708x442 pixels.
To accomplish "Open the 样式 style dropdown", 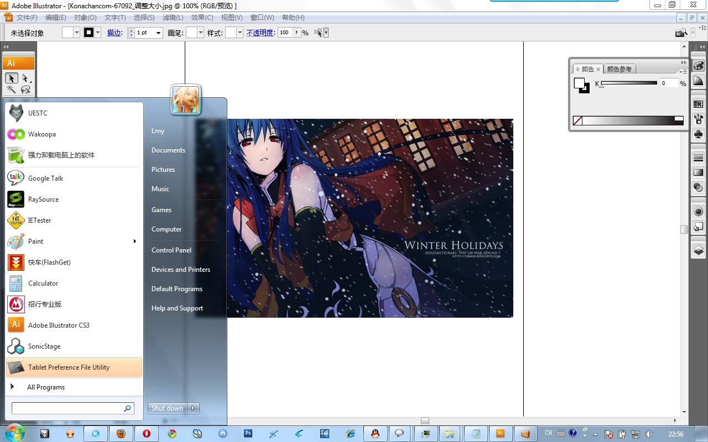I will click(240, 33).
